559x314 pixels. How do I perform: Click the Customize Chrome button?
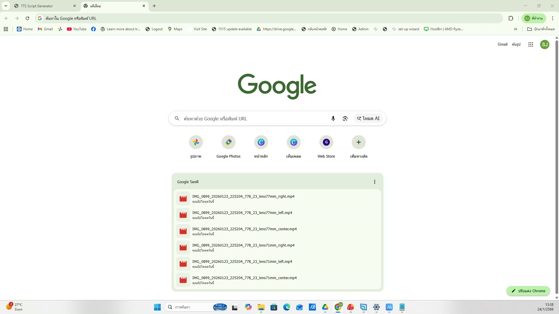click(x=528, y=291)
